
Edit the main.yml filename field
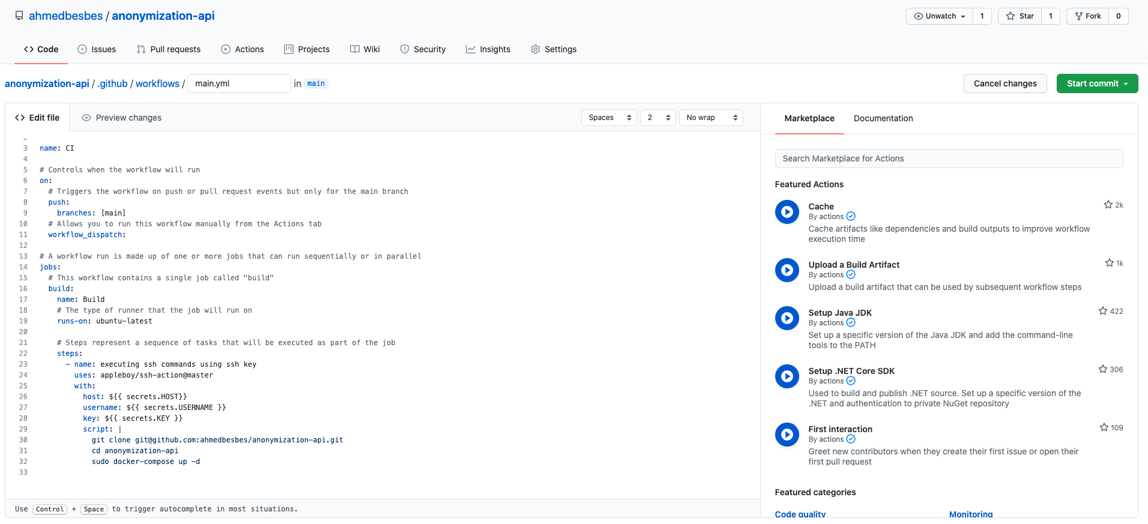pyautogui.click(x=239, y=83)
